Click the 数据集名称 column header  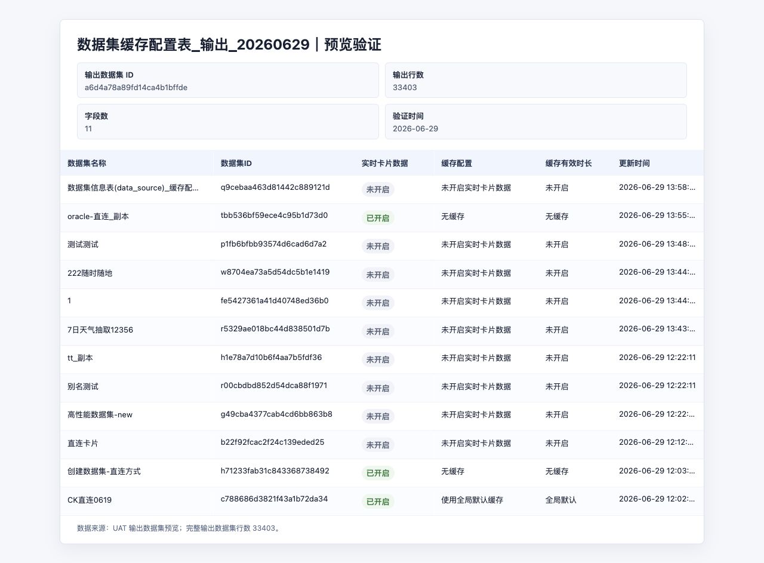pyautogui.click(x=137, y=163)
